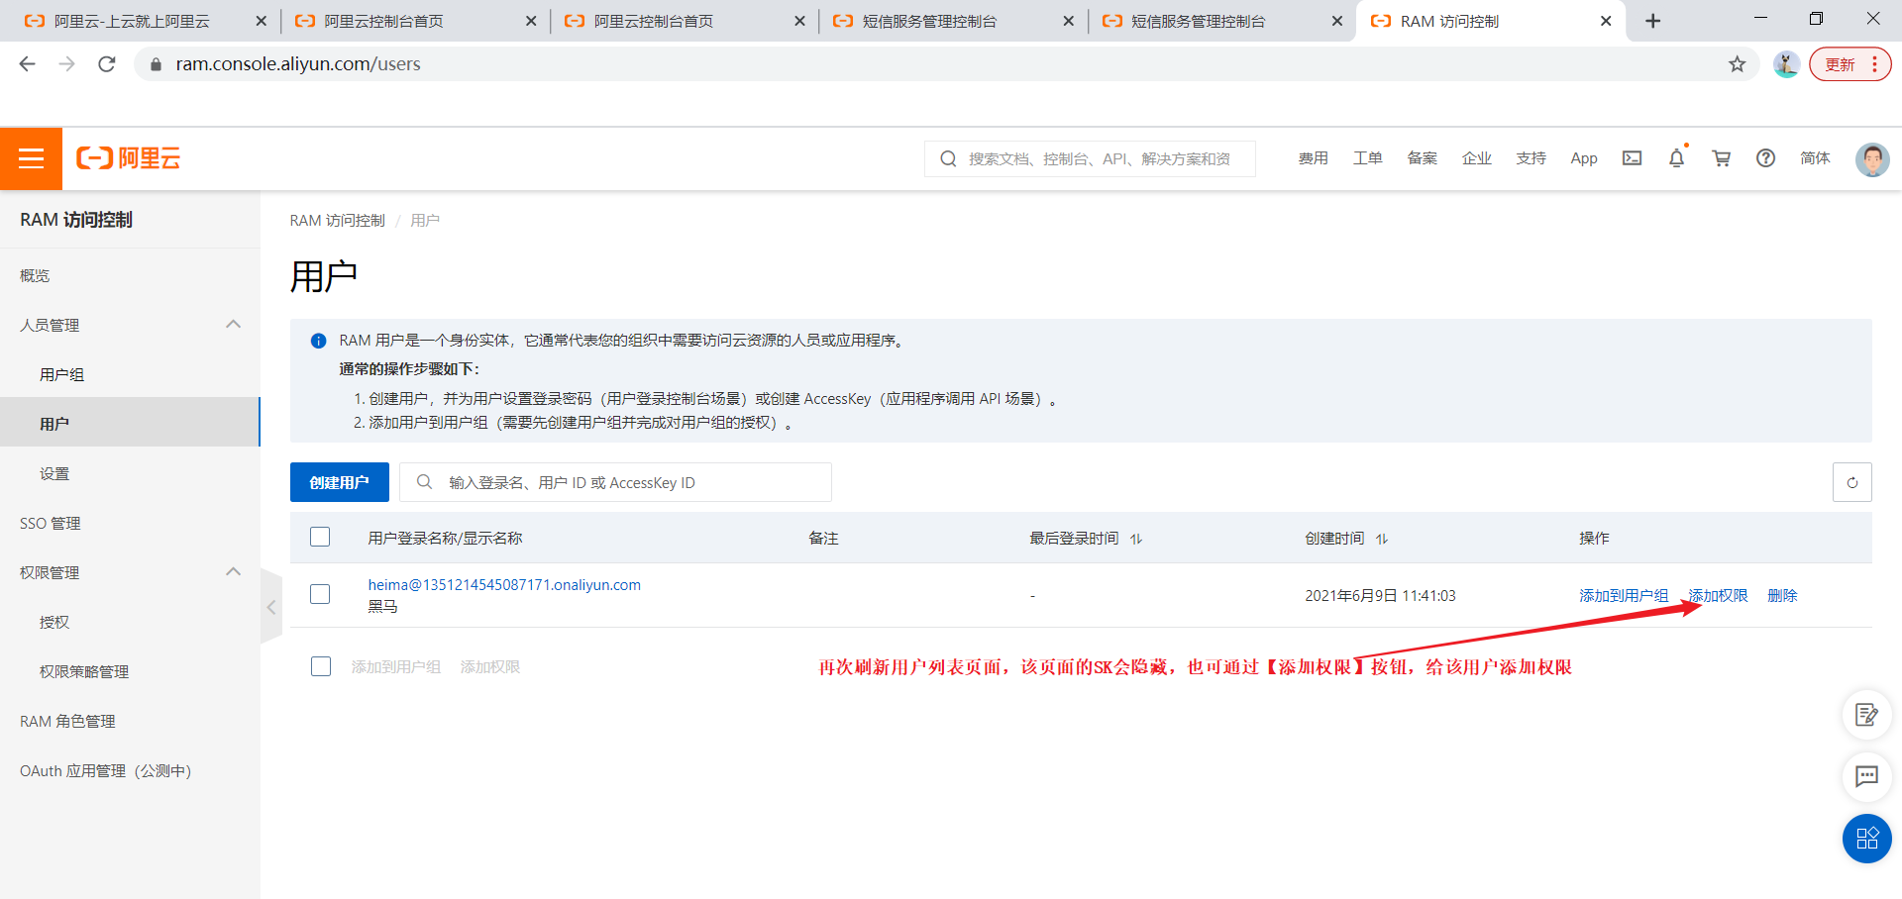The image size is (1902, 899).
Task: Open RAM 角色管理 in the sidebar
Action: pyautogui.click(x=67, y=721)
